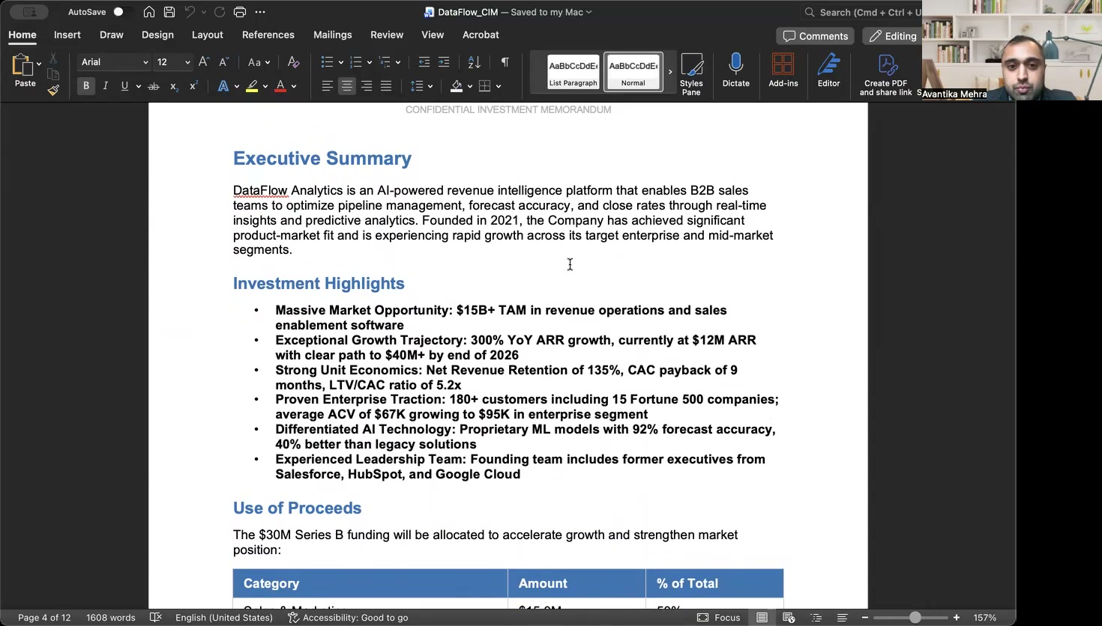
Task: Select the Normal style
Action: coord(633,72)
